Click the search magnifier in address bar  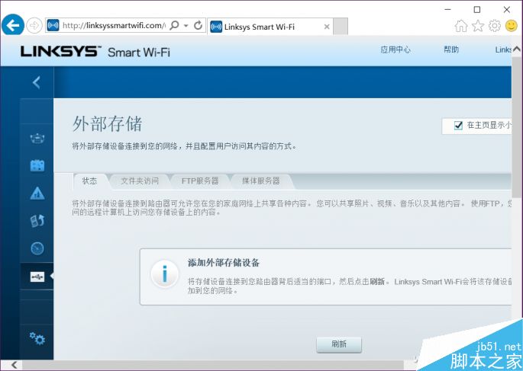click(x=174, y=25)
